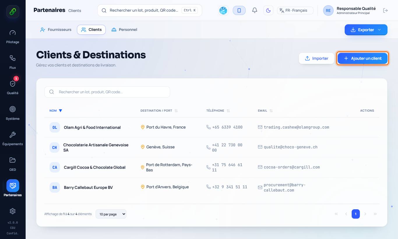Select page 1 in pagination
Screen dimensions: 398x239
point(355,214)
